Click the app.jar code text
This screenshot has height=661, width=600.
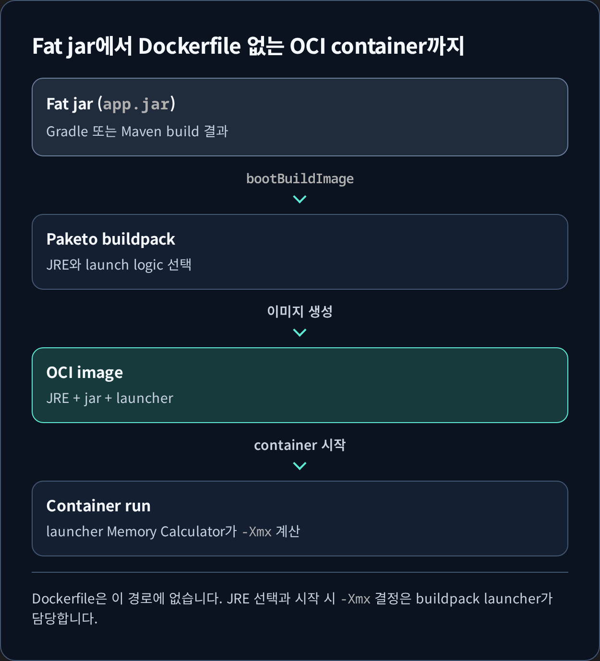pyautogui.click(x=136, y=104)
